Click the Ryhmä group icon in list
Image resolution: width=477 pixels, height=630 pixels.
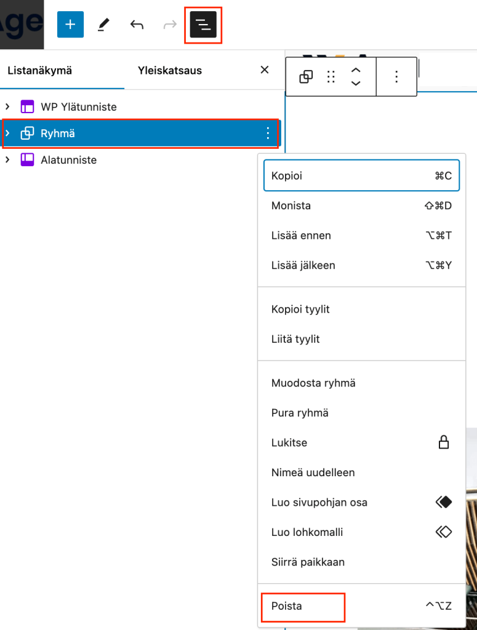point(27,133)
